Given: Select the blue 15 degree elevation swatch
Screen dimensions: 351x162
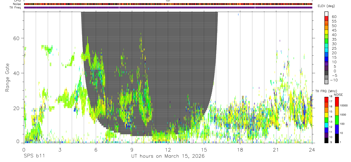Looking at the screenshot, I should tap(326, 59).
